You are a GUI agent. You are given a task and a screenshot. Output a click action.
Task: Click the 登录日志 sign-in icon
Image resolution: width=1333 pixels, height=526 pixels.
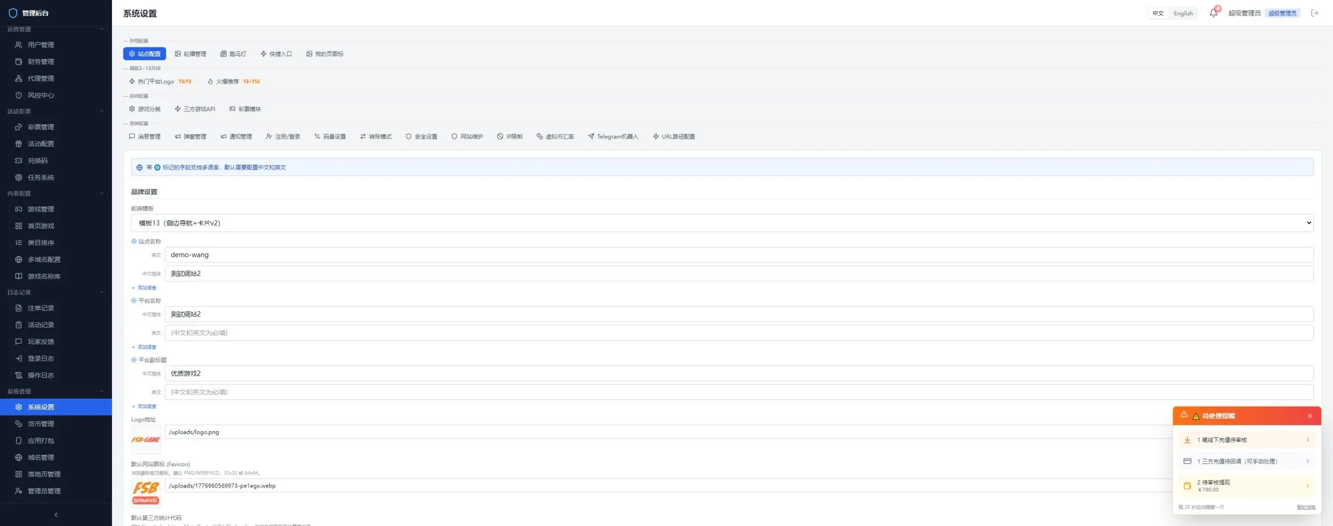(x=18, y=358)
